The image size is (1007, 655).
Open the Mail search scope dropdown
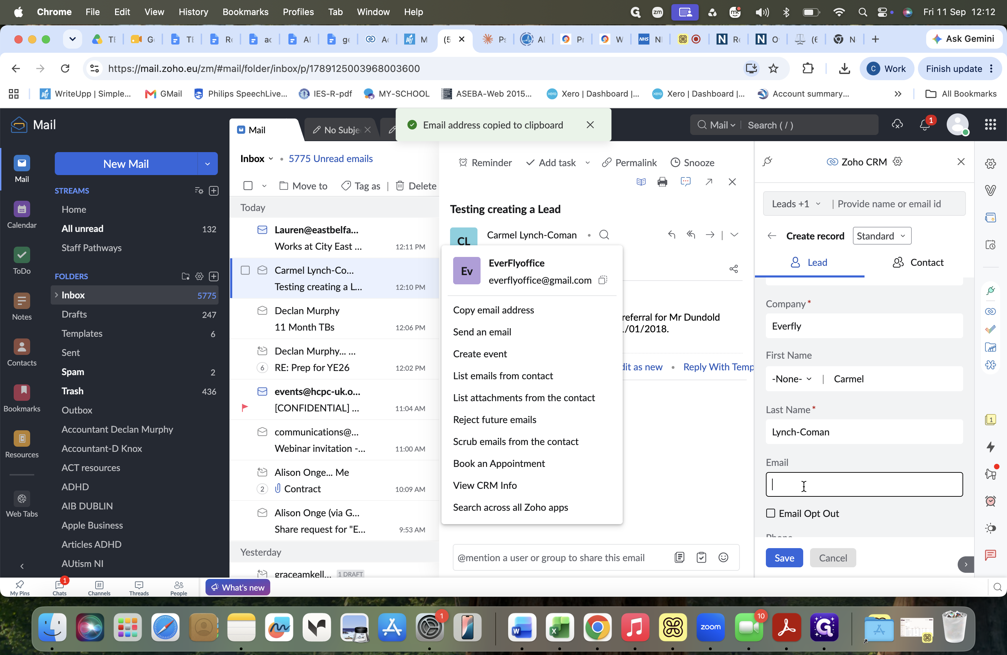[723, 125]
